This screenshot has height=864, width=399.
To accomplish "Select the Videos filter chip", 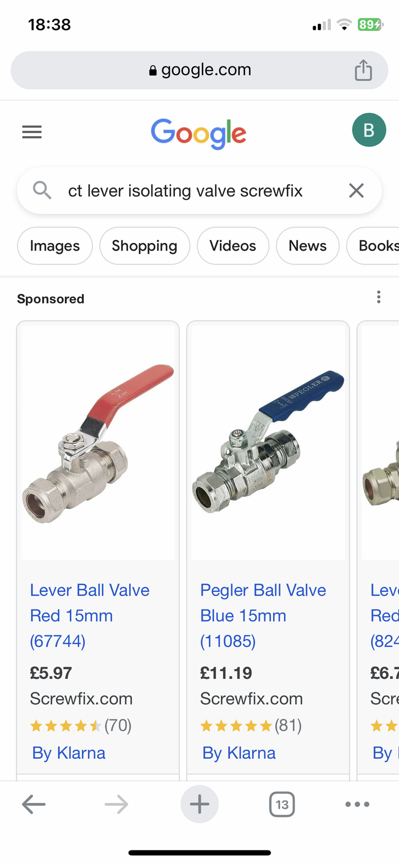I will click(x=233, y=246).
